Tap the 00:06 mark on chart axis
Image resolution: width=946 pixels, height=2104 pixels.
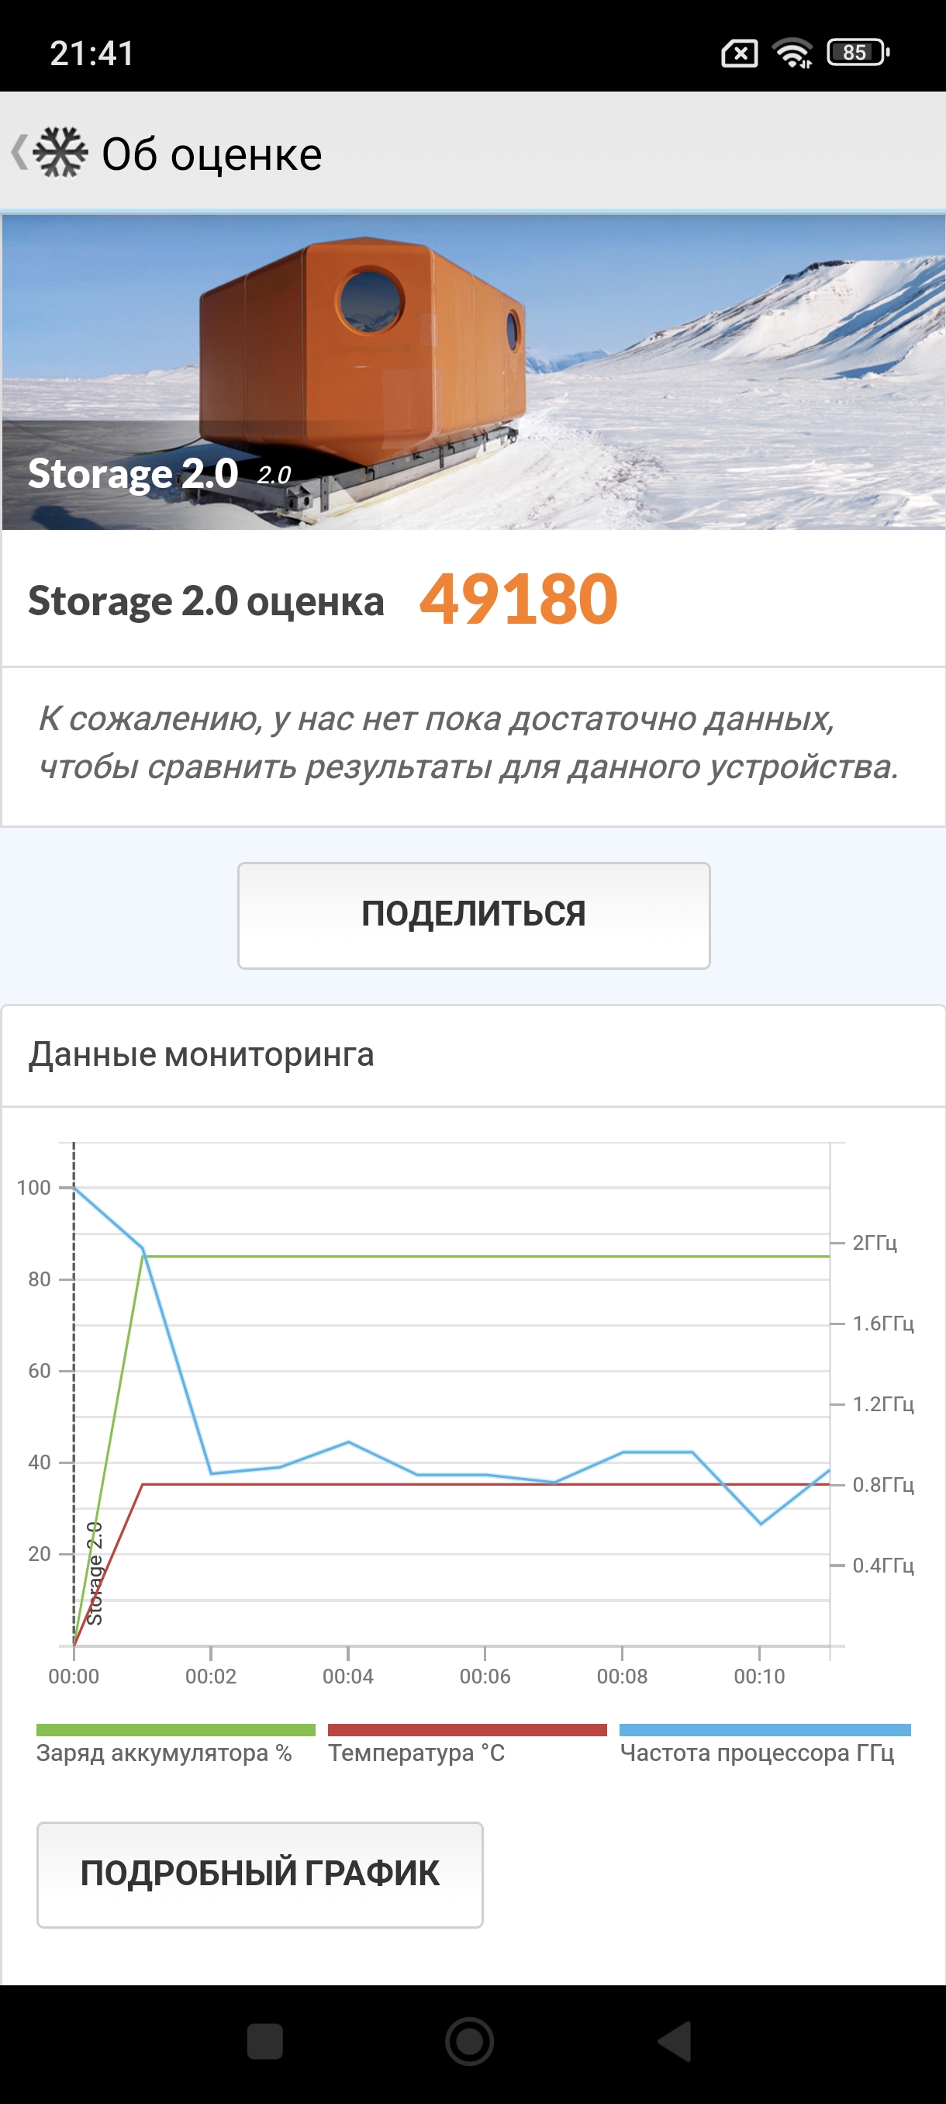485,1676
